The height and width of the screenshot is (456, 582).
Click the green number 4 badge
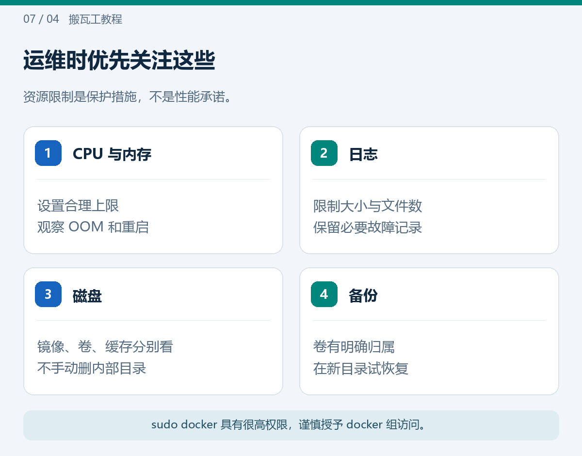(324, 294)
